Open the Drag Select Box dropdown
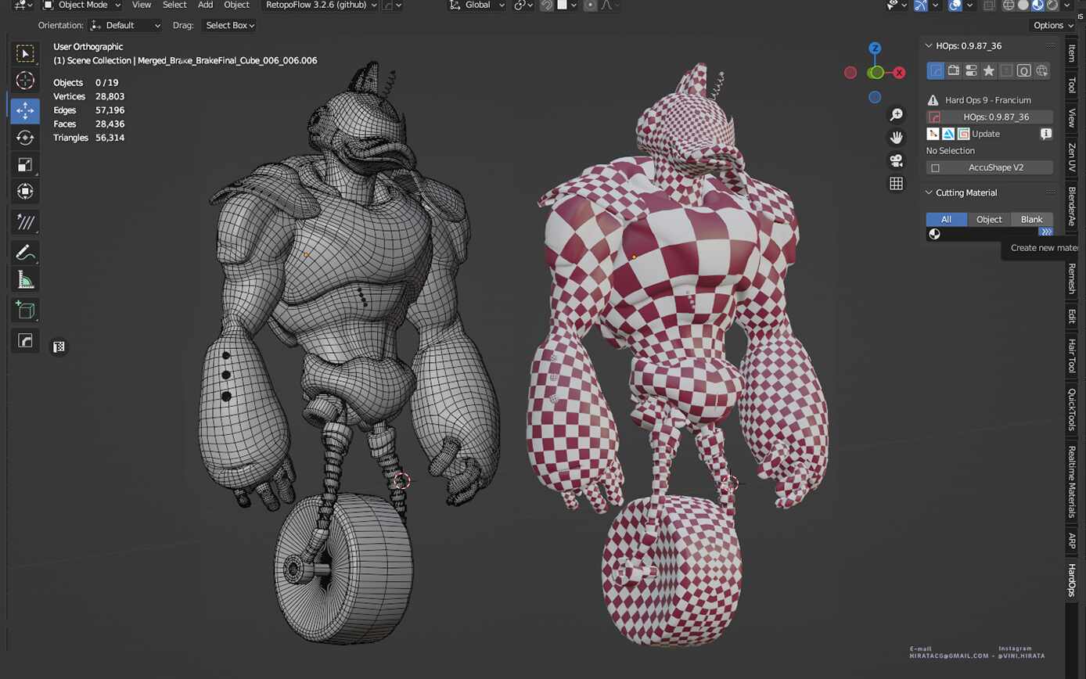 (230, 25)
